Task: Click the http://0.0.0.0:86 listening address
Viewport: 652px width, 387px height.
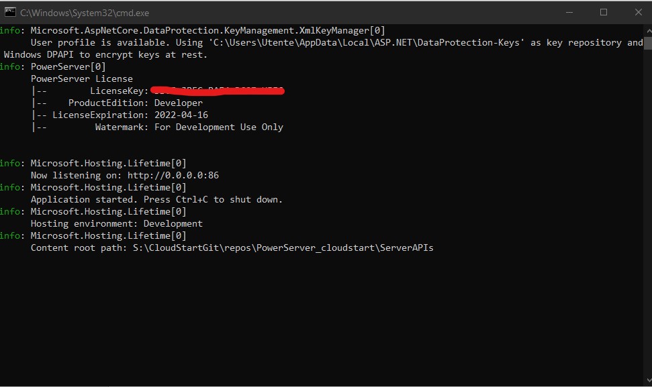Action: tap(173, 176)
